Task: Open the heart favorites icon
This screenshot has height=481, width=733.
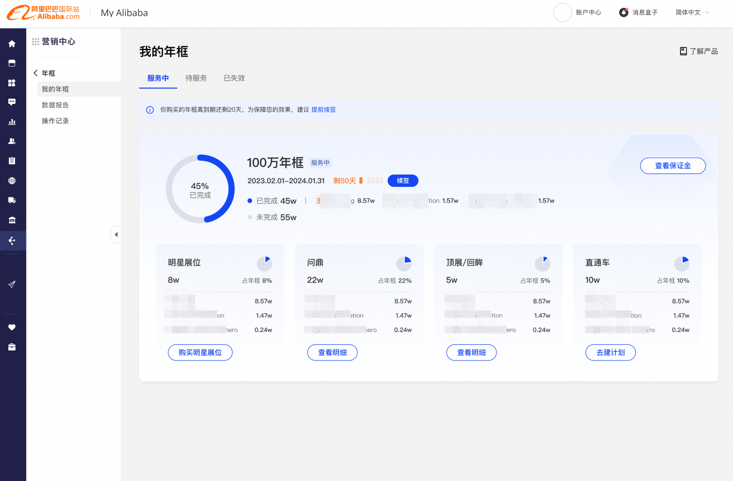Action: [12, 327]
